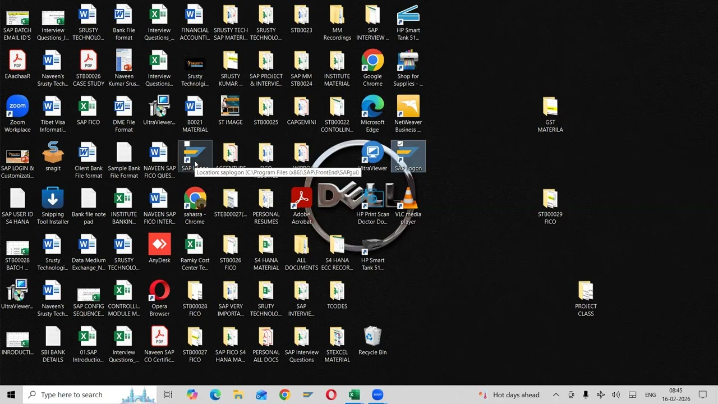
Task: Open the Zoom Workplace desktop shortcut
Action: (17, 114)
